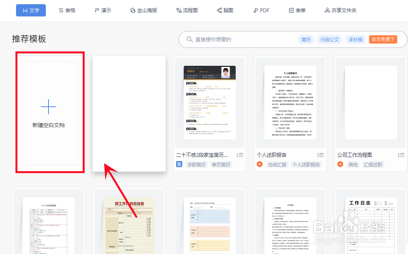Open the 表格 tab
Image resolution: width=408 pixels, height=254 pixels.
[x=67, y=10]
